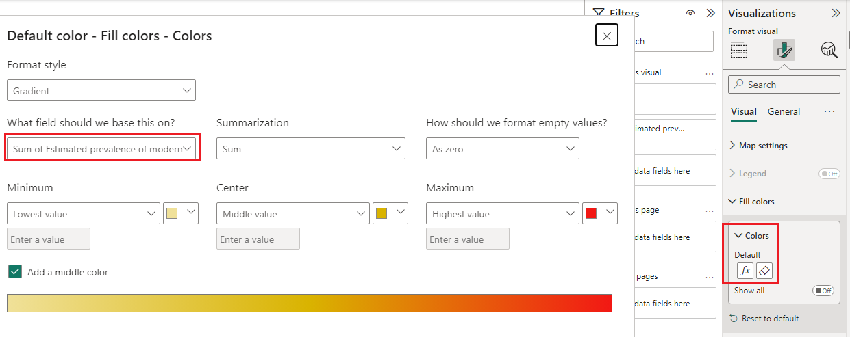The image size is (850, 337).
Task: Open the Center 'Middle value' dropdown
Action: click(293, 213)
